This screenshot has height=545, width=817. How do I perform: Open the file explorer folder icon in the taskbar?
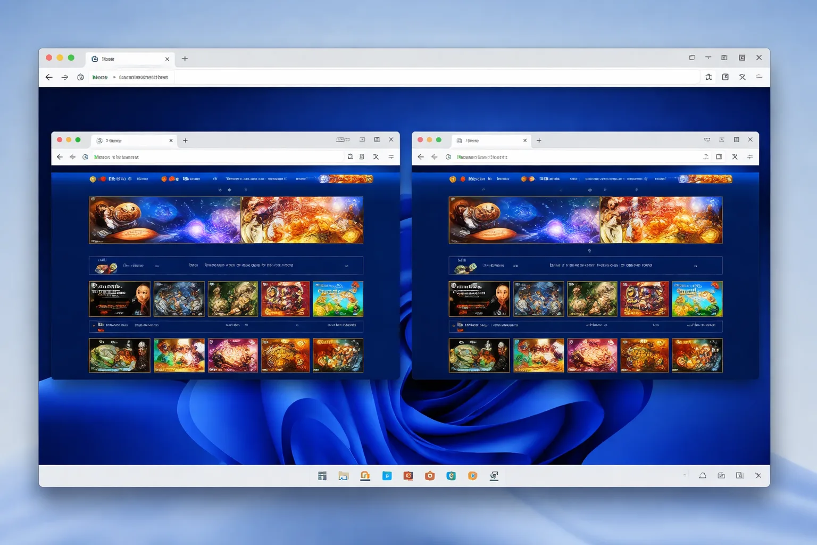pyautogui.click(x=344, y=476)
